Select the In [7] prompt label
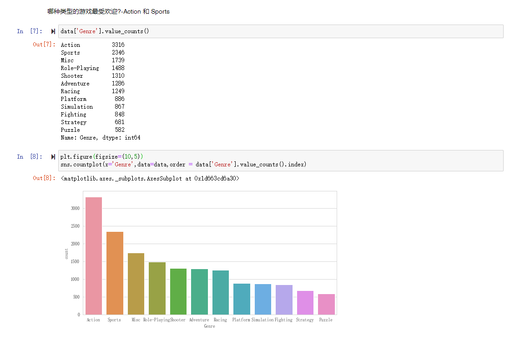 tap(30, 31)
